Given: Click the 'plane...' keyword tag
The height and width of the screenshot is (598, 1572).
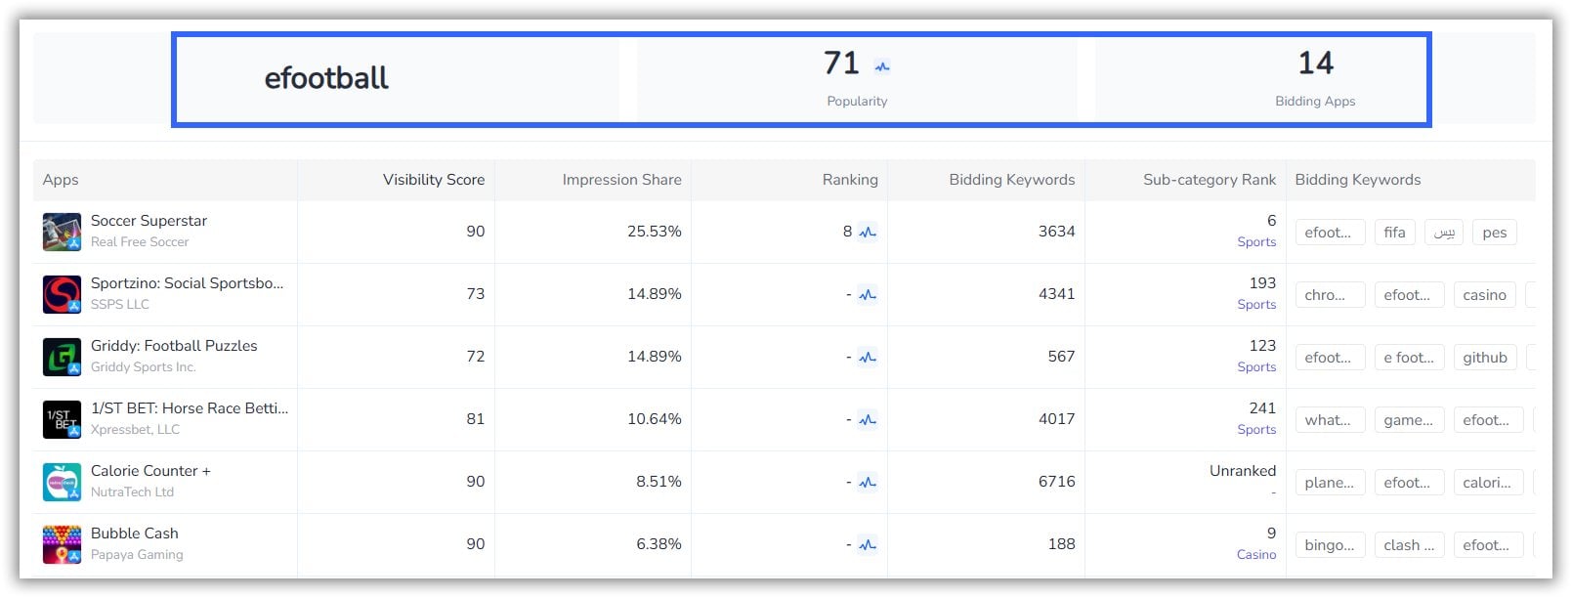Looking at the screenshot, I should (x=1330, y=483).
